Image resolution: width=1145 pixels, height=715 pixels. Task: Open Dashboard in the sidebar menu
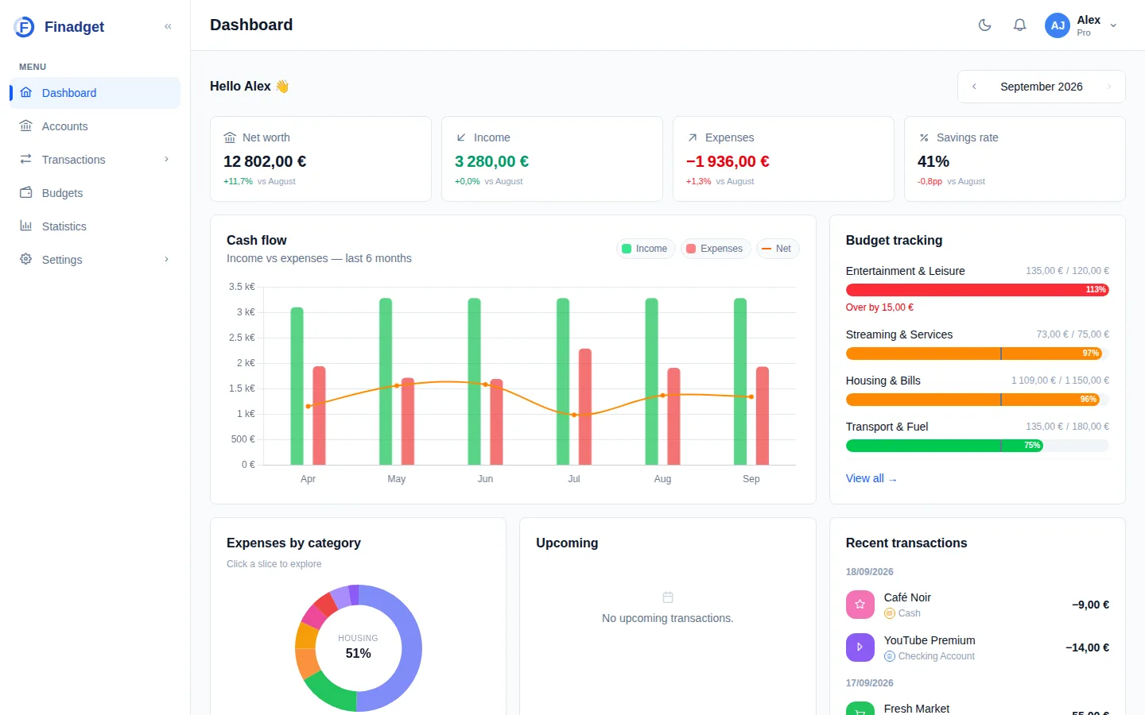click(95, 93)
